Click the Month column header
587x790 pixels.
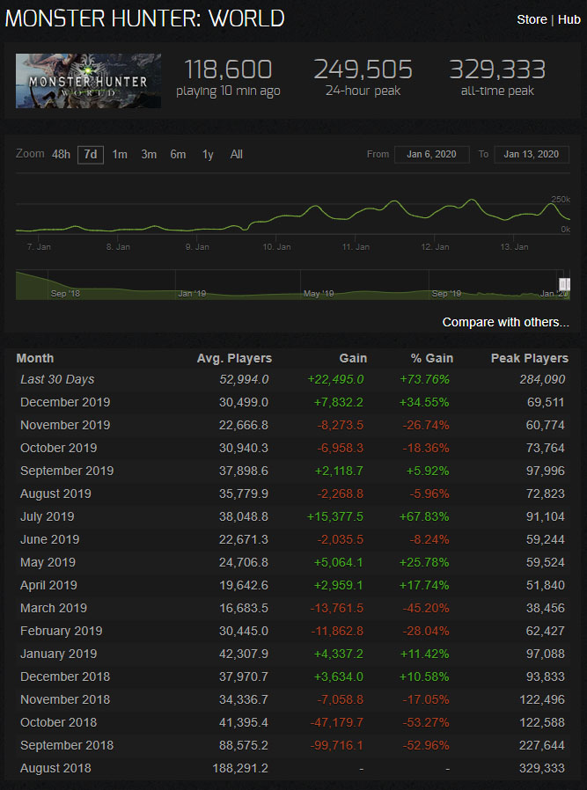point(35,358)
